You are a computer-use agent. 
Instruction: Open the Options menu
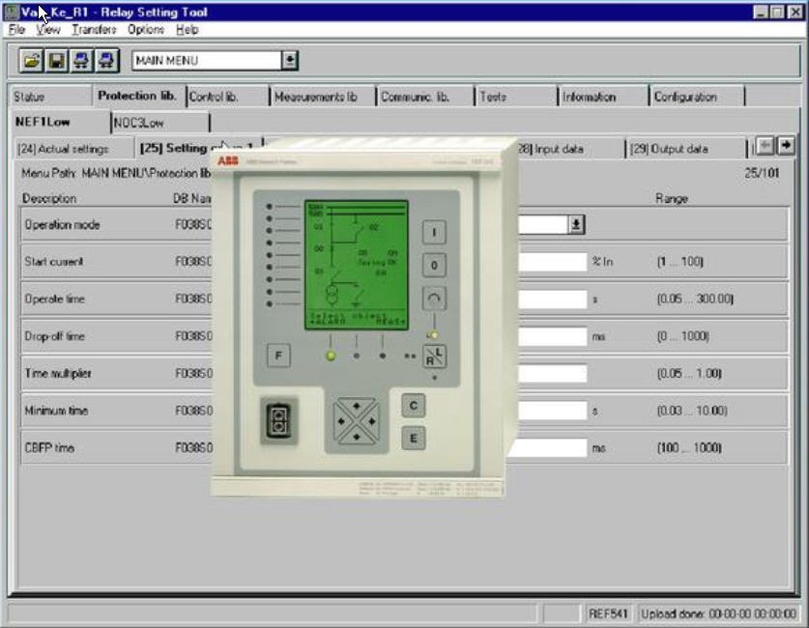coord(146,30)
